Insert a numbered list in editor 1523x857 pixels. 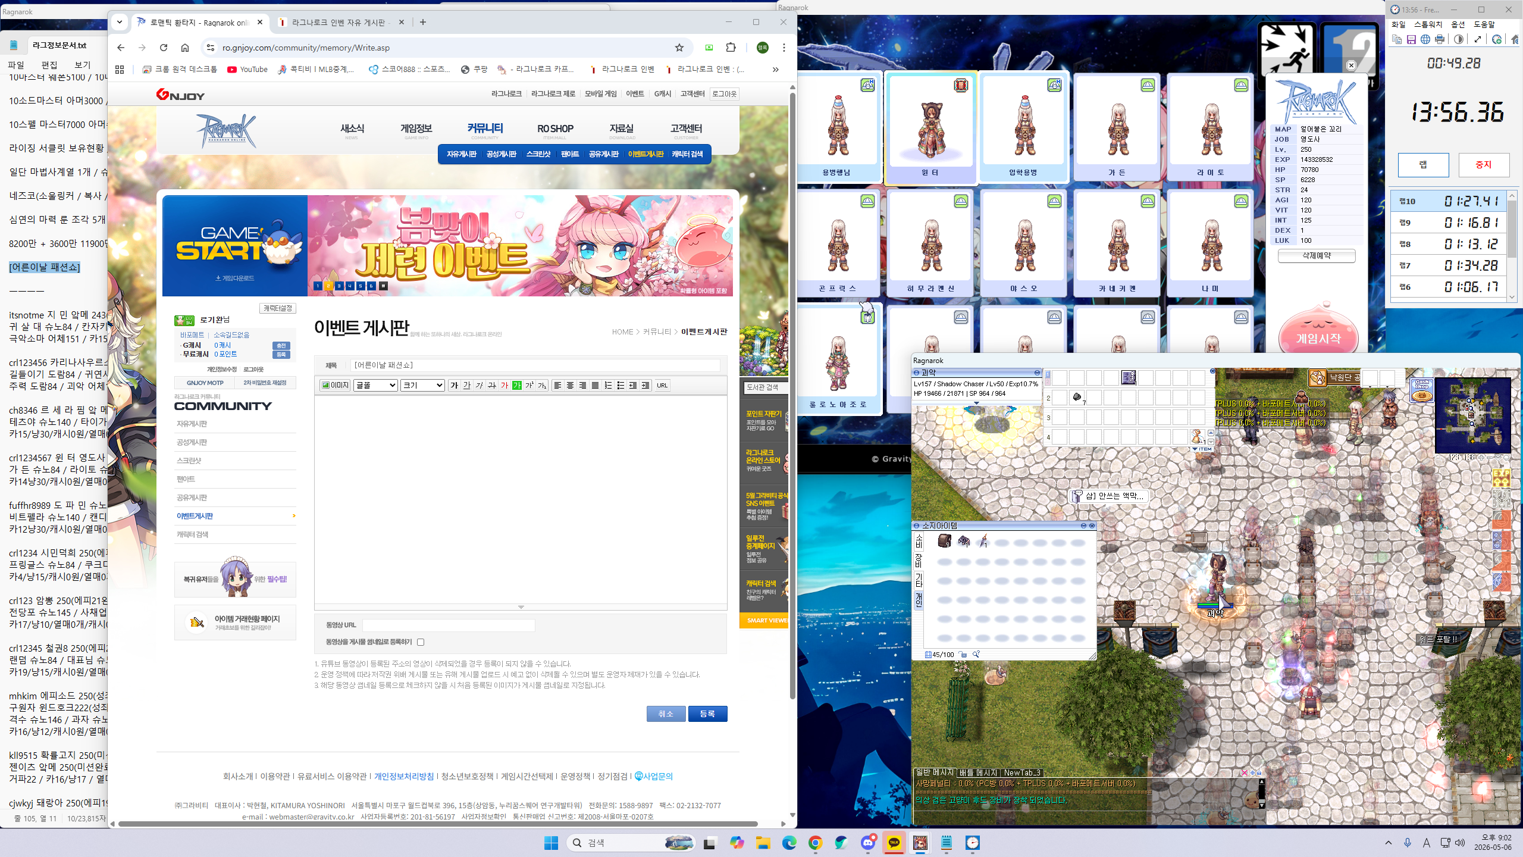607,386
